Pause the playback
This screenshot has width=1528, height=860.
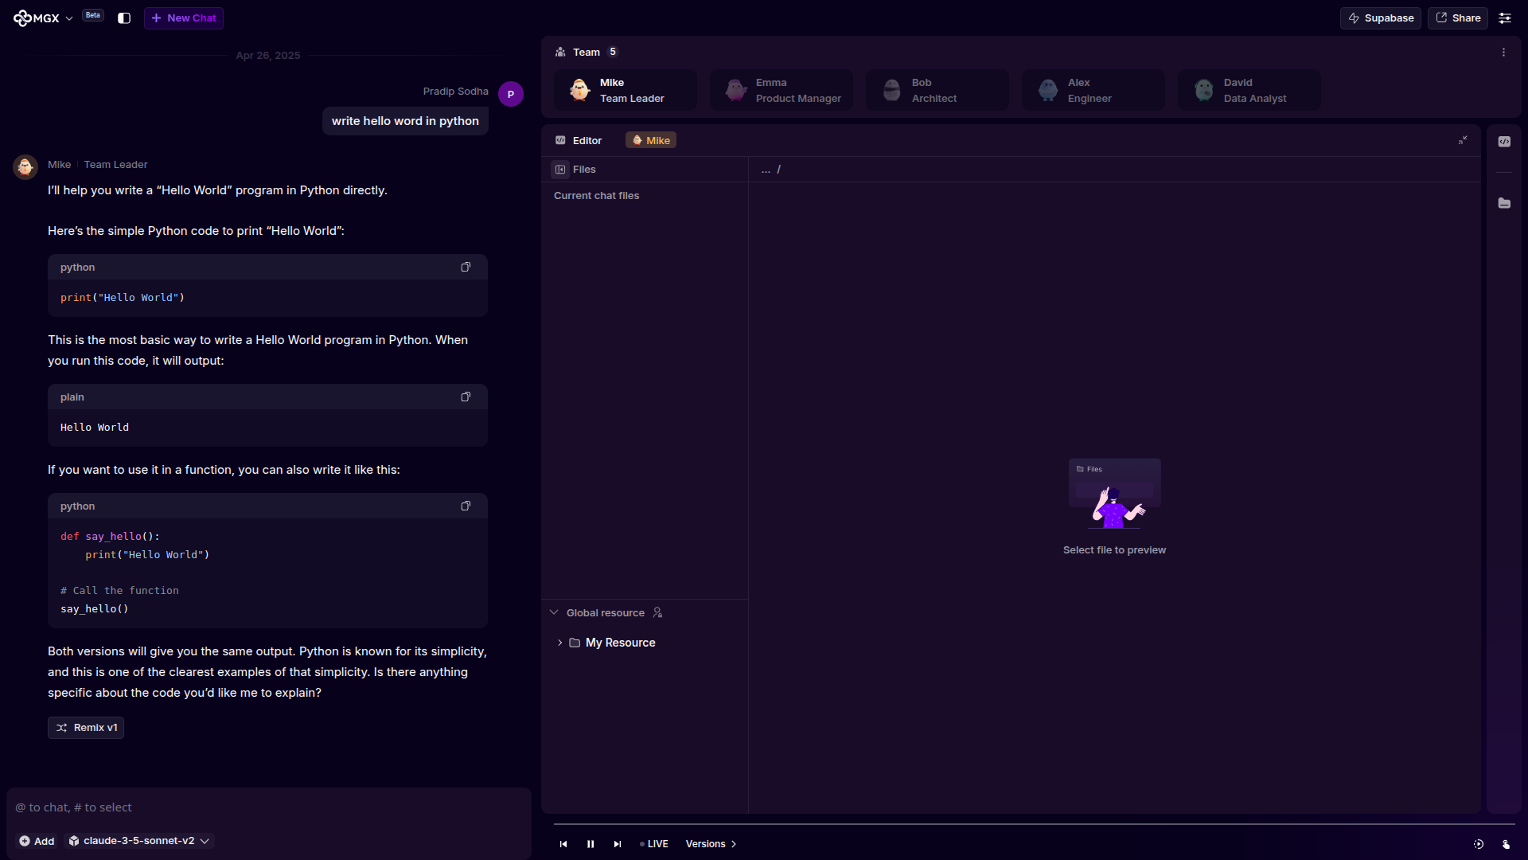tap(591, 844)
